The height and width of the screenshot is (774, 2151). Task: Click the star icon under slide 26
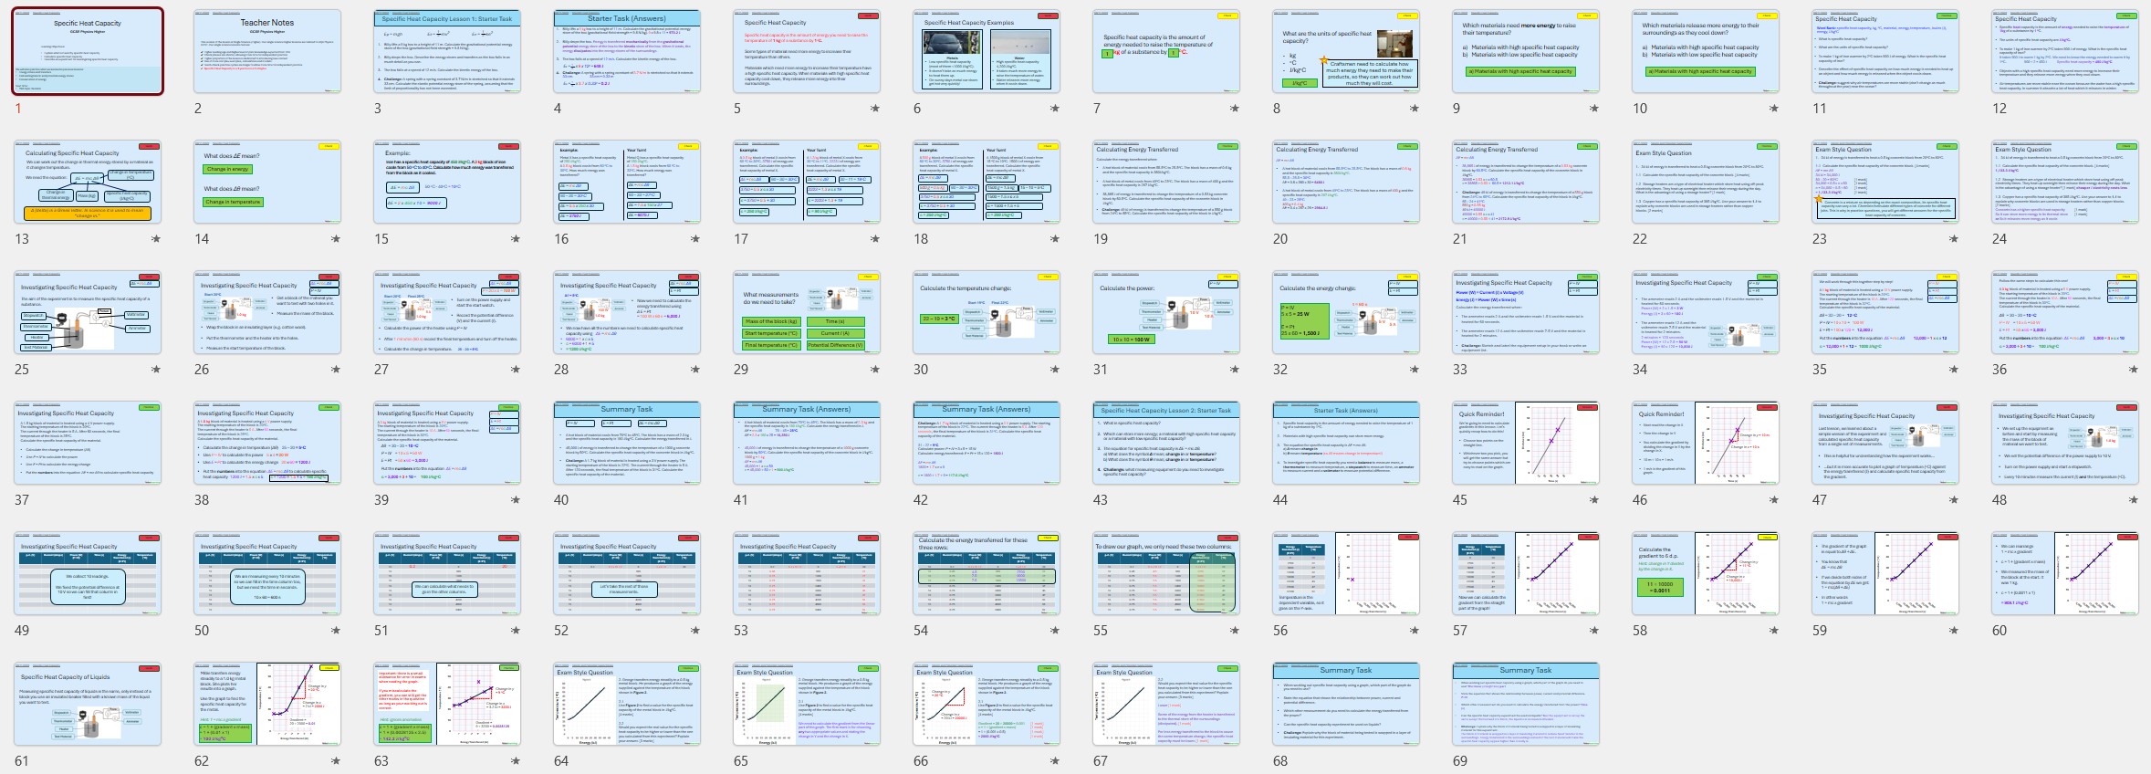pyautogui.click(x=336, y=370)
